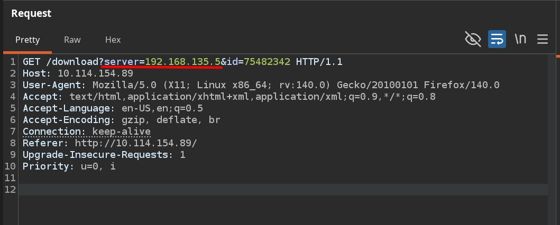The height and width of the screenshot is (225, 560).
Task: Open the hamburger options menu
Action: tap(542, 39)
